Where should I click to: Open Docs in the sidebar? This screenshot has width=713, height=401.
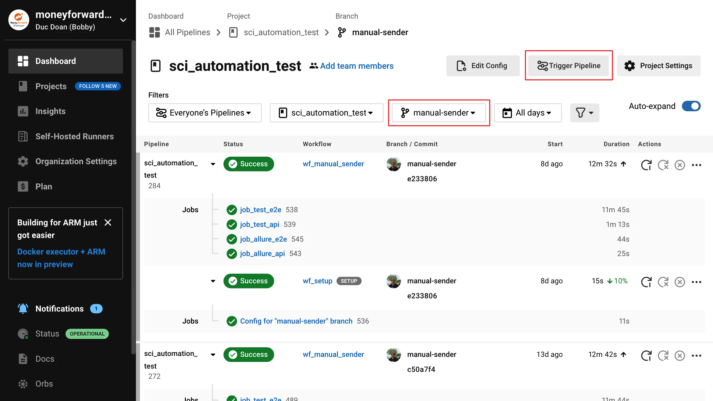point(45,359)
